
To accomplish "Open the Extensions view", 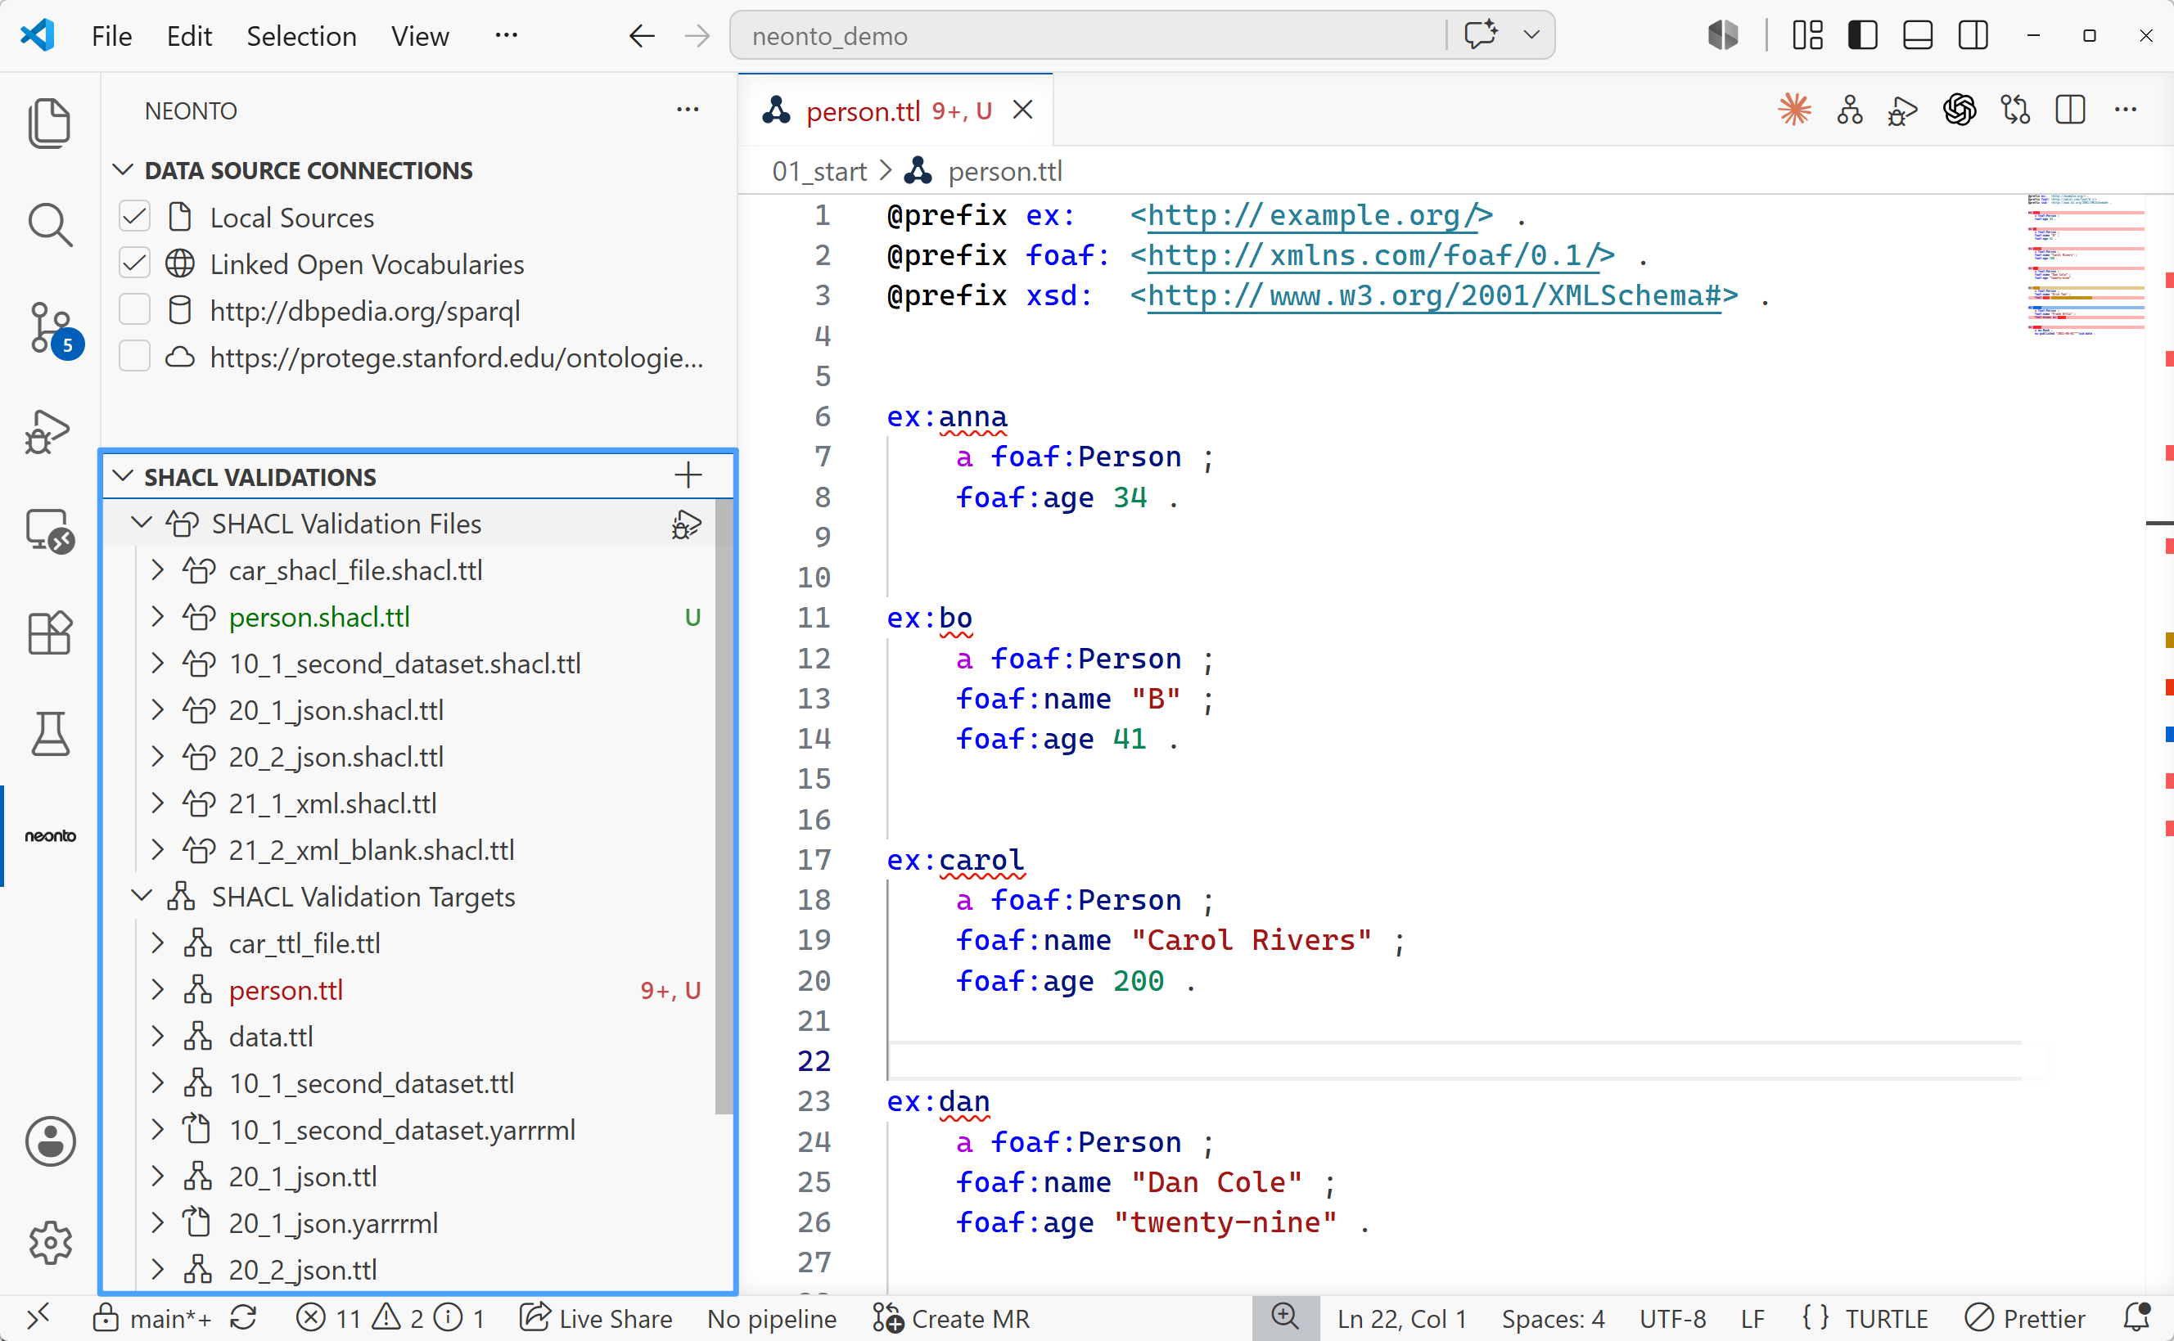I will click(50, 633).
